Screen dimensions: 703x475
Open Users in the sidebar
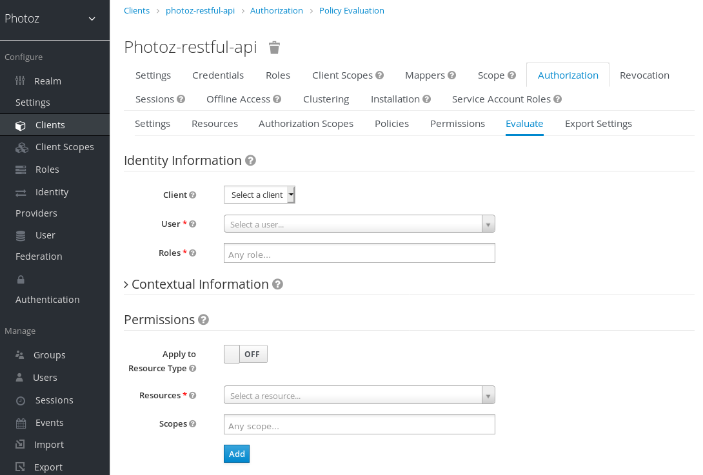pyautogui.click(x=45, y=378)
